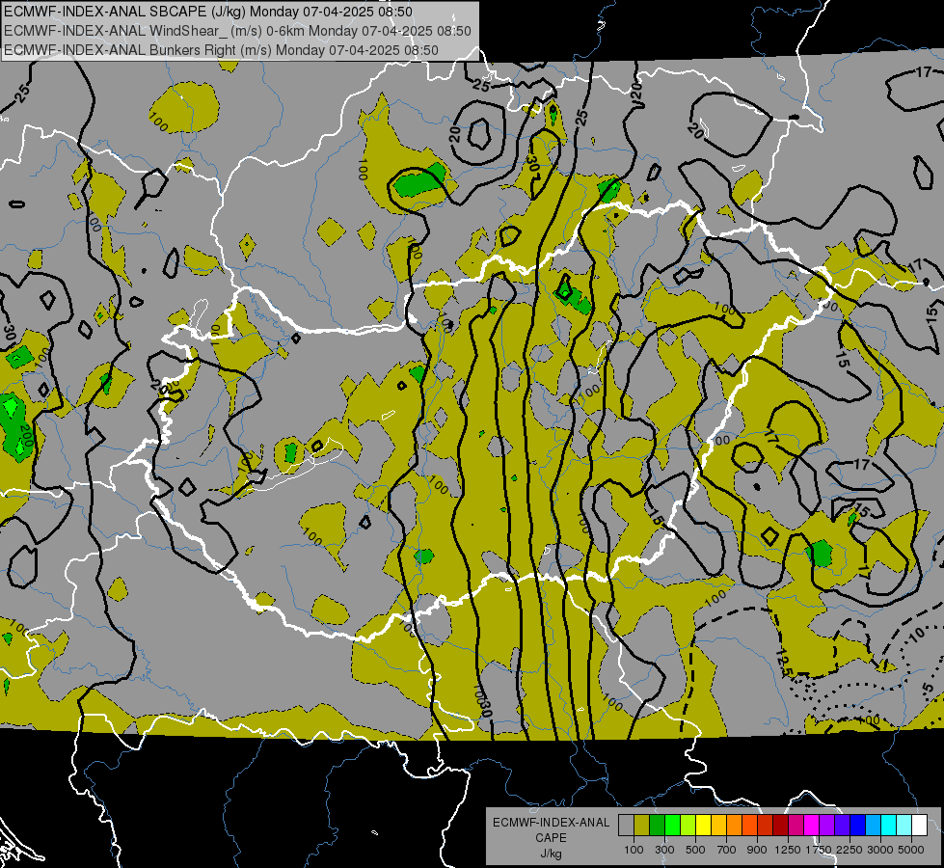Image resolution: width=944 pixels, height=868 pixels.
Task: Click the ECMWF-INDEX-ANAL legend heading
Action: point(551,823)
